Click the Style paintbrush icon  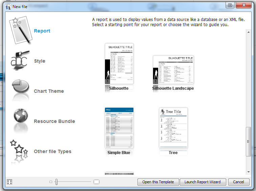point(20,61)
